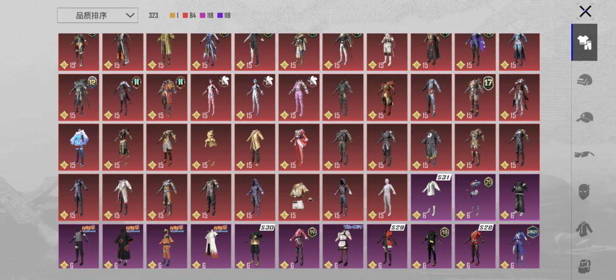Show the sunglasses category icon
This screenshot has width=616, height=280.
coord(584,154)
